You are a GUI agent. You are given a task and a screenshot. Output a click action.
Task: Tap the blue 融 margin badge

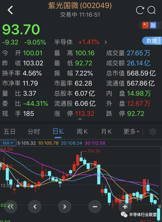(153, 25)
